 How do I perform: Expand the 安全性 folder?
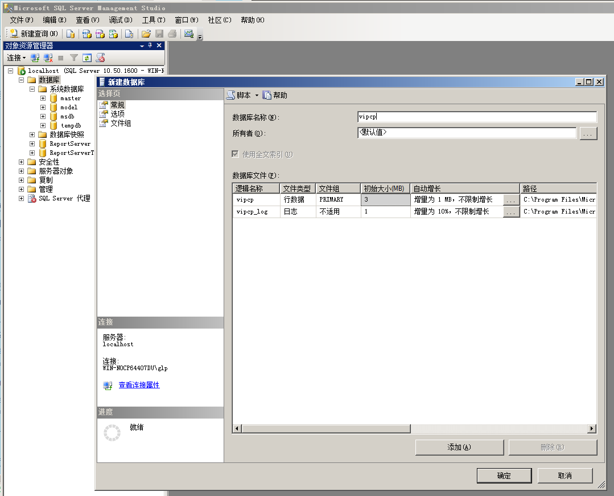[x=21, y=162]
